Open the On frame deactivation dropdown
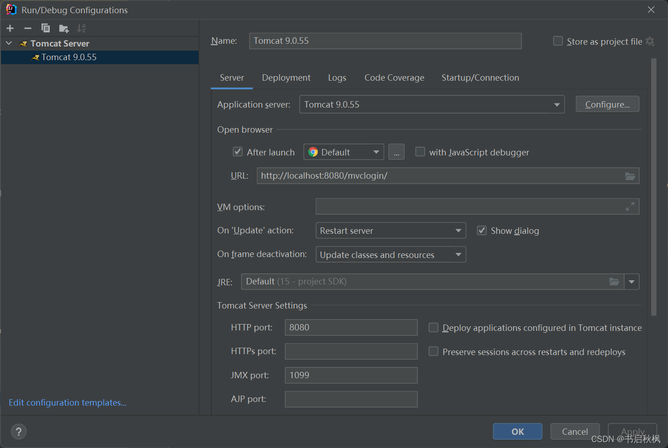Image resolution: width=668 pixels, height=448 pixels. click(391, 255)
